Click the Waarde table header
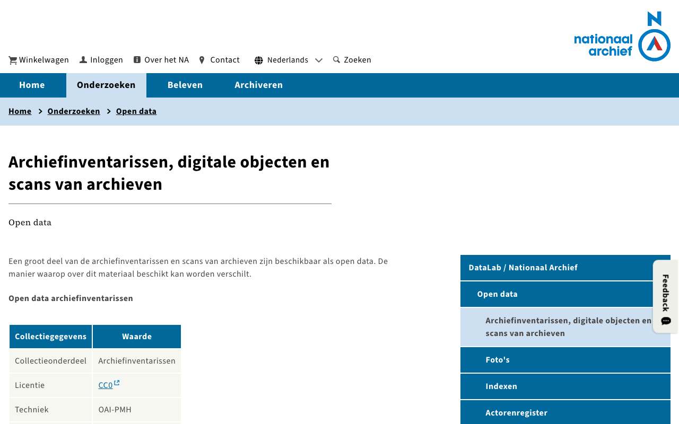Viewport: 679px width, 424px height. click(137, 337)
